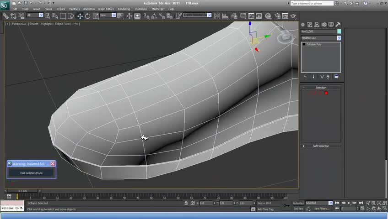
Task: Toggle Auto Key animation mode
Action: click(x=298, y=203)
